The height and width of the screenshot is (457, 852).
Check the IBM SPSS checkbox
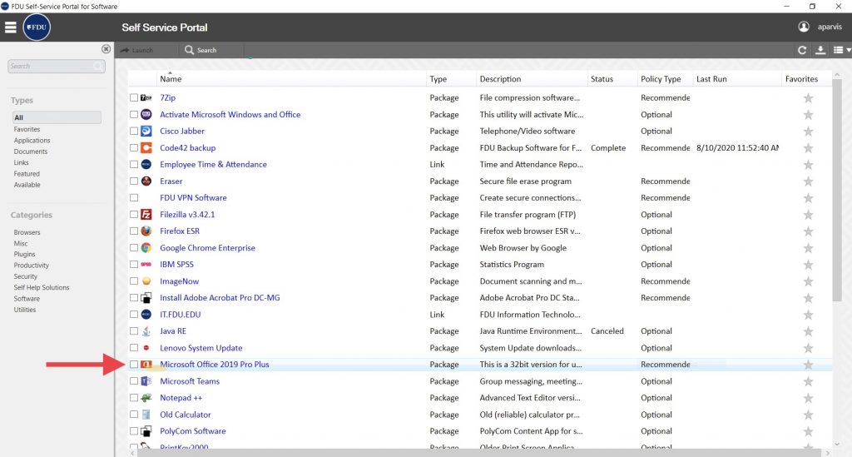click(134, 265)
